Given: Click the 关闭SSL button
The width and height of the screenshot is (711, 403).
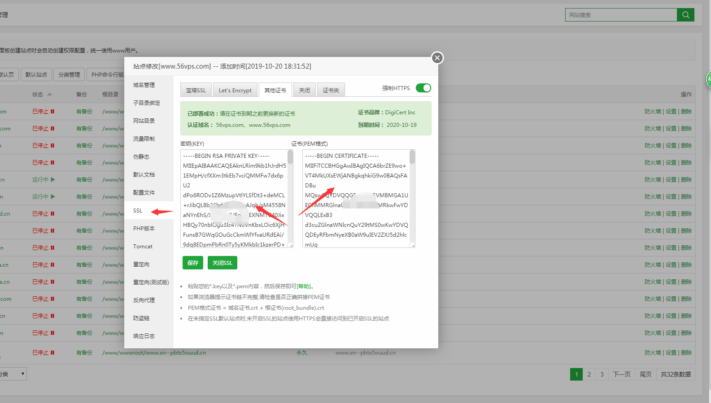Looking at the screenshot, I should [x=222, y=263].
